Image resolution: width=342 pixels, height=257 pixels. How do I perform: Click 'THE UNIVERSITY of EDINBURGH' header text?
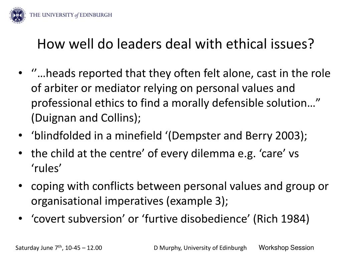(x=71, y=15)
